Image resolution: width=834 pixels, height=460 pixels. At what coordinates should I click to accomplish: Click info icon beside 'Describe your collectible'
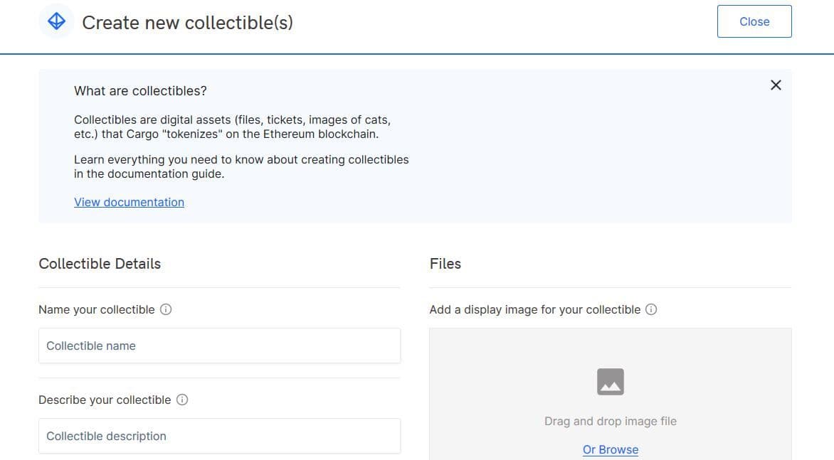(182, 400)
